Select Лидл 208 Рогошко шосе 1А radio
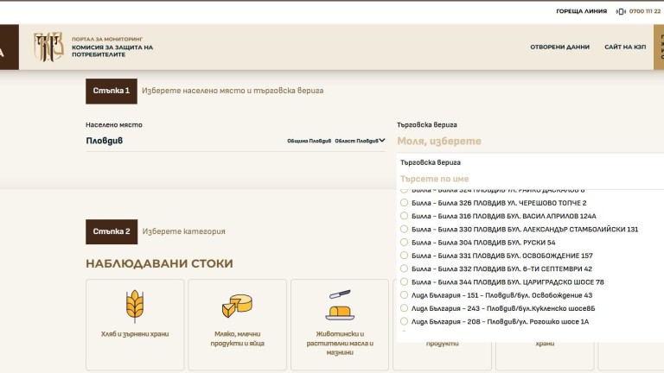 pyautogui.click(x=404, y=321)
